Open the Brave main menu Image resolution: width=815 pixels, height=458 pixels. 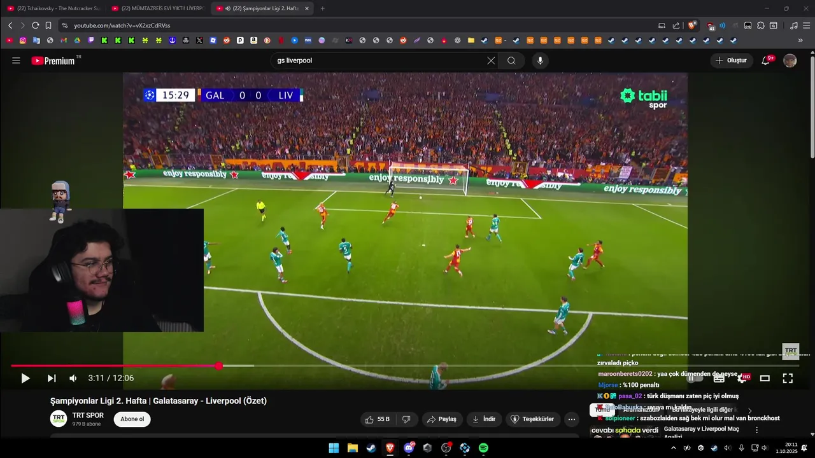click(806, 25)
